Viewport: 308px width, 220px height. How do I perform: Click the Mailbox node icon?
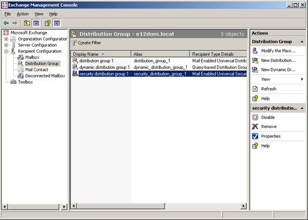pyautogui.click(x=21, y=57)
